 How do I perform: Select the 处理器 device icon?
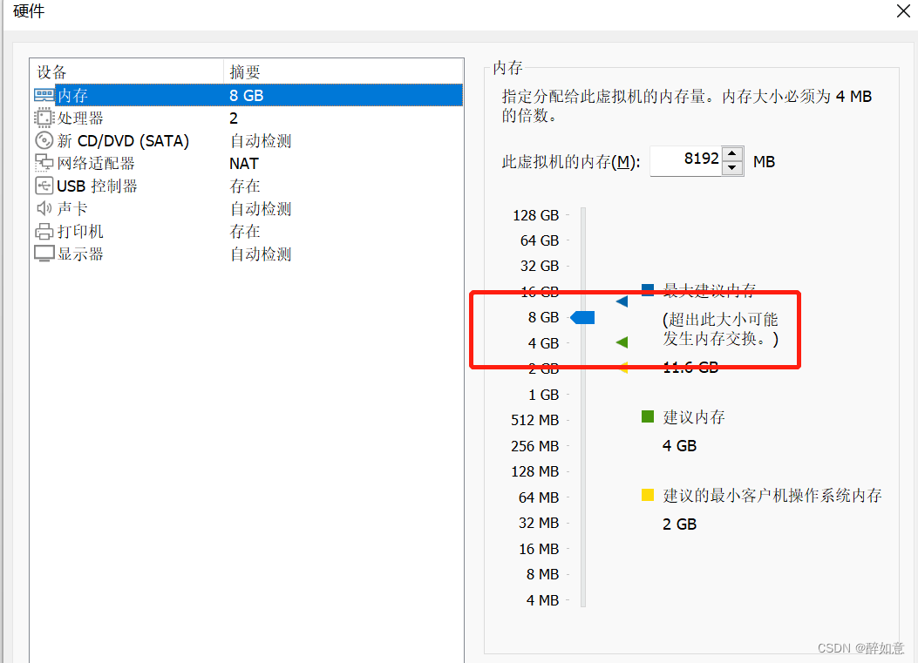click(43, 117)
